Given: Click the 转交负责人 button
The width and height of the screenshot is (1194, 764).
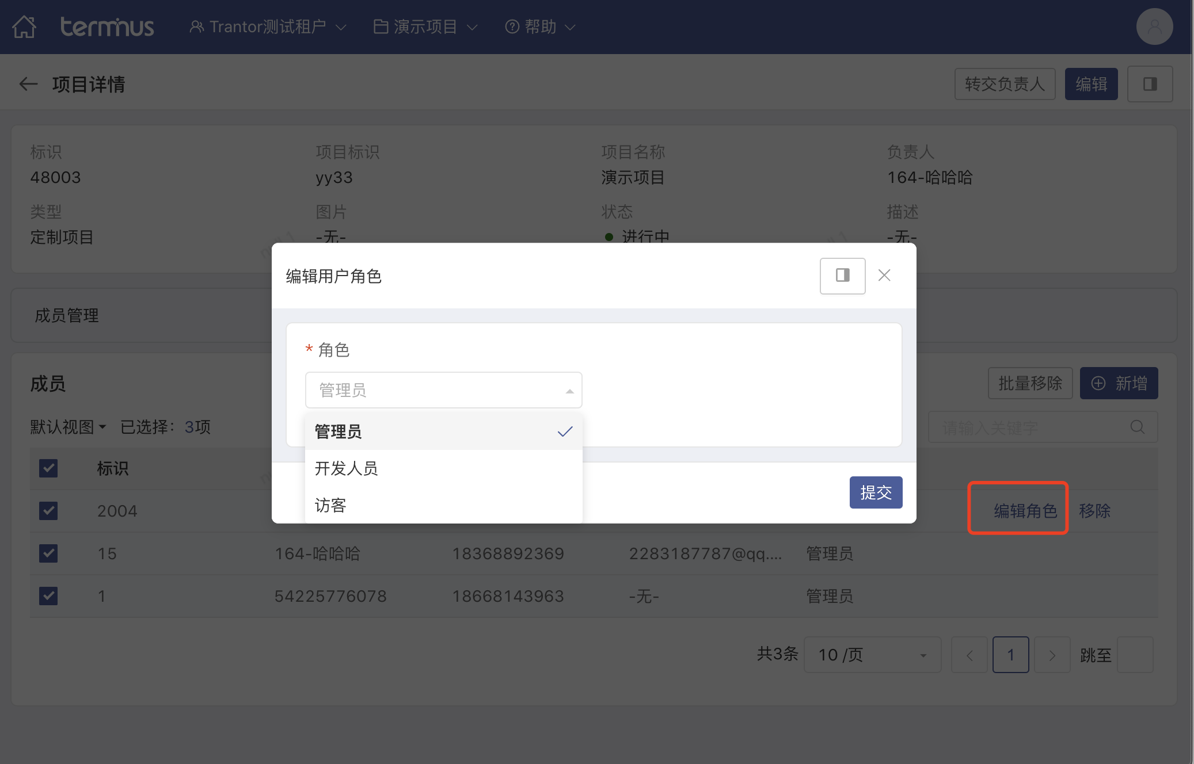Looking at the screenshot, I should point(1005,84).
